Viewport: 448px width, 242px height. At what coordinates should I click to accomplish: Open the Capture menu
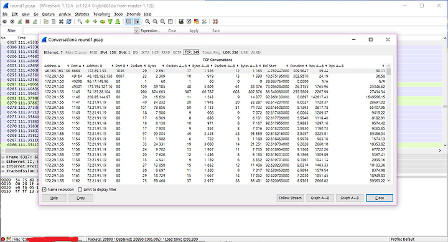(x=49, y=14)
